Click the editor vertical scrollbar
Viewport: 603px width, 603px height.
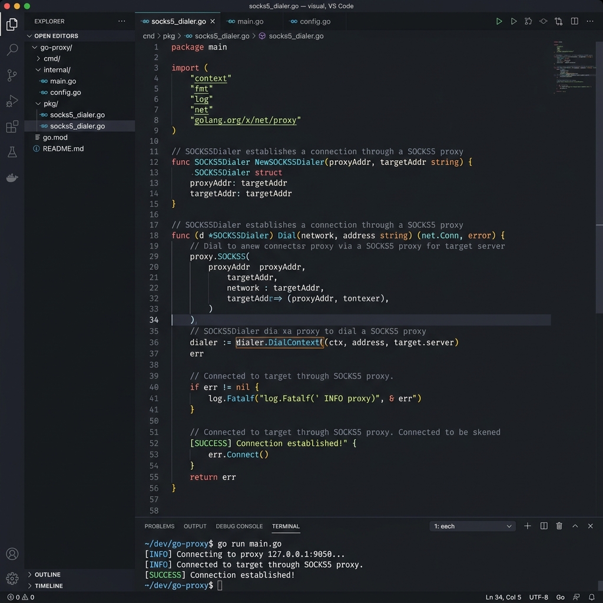coord(599,177)
